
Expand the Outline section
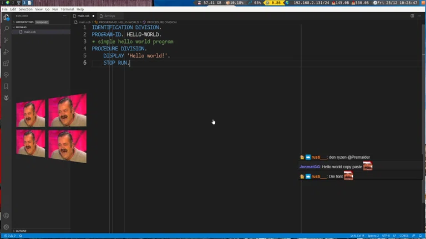21,231
